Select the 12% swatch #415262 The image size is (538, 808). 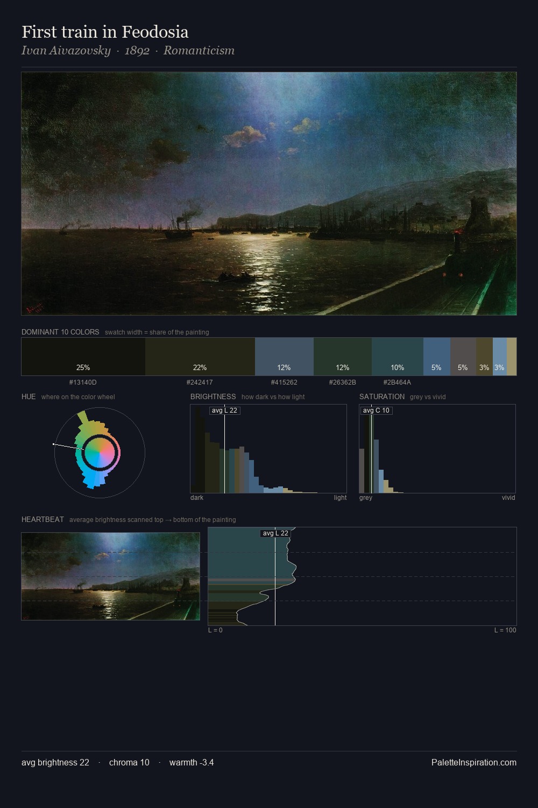pos(284,357)
